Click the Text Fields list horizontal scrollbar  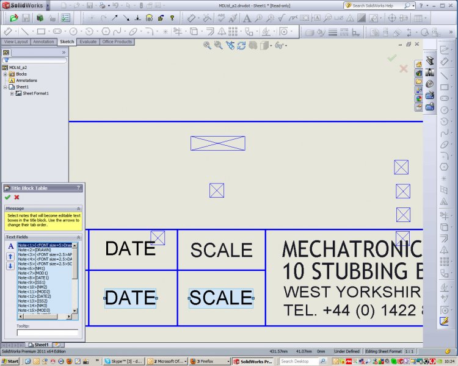click(x=45, y=317)
